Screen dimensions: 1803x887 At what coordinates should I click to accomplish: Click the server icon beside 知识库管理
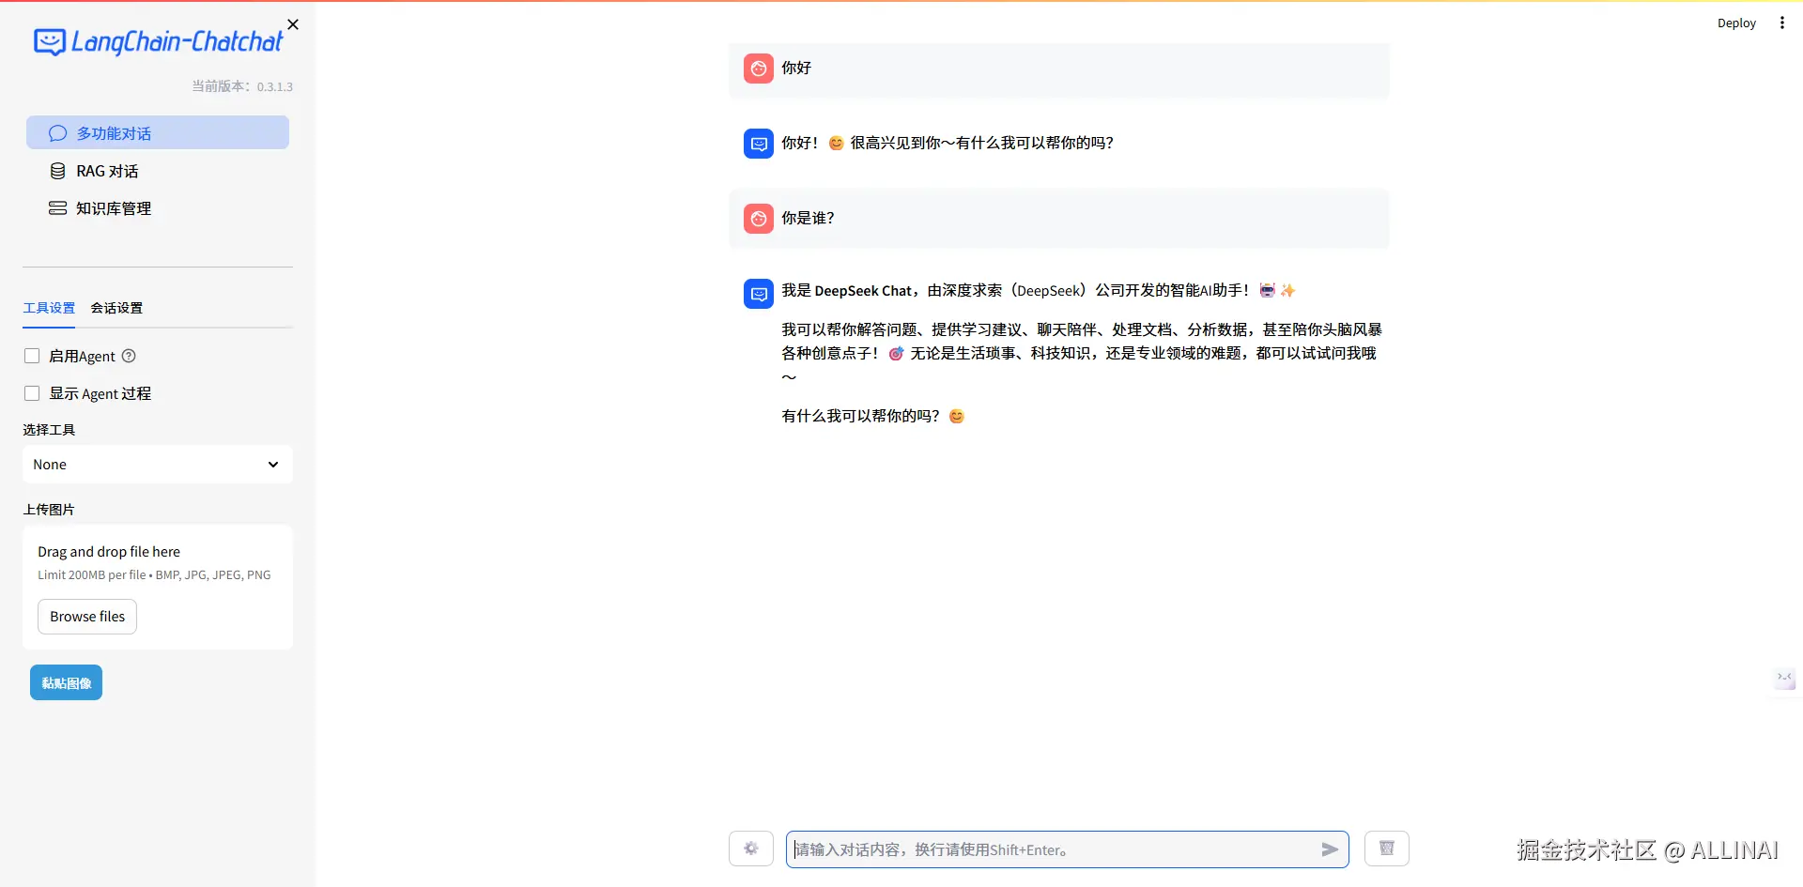57,208
